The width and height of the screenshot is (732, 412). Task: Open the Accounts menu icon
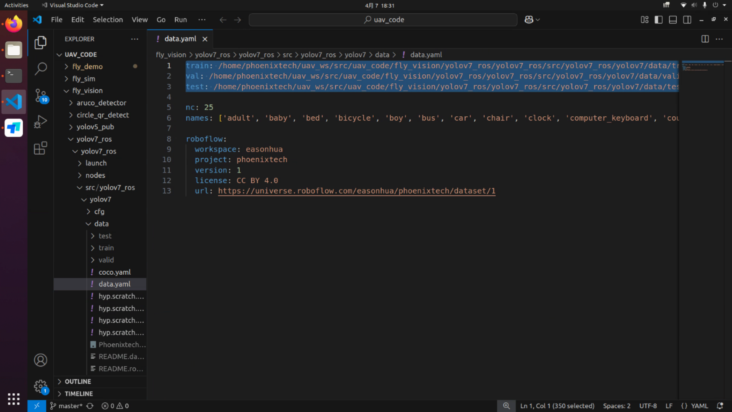coord(40,360)
